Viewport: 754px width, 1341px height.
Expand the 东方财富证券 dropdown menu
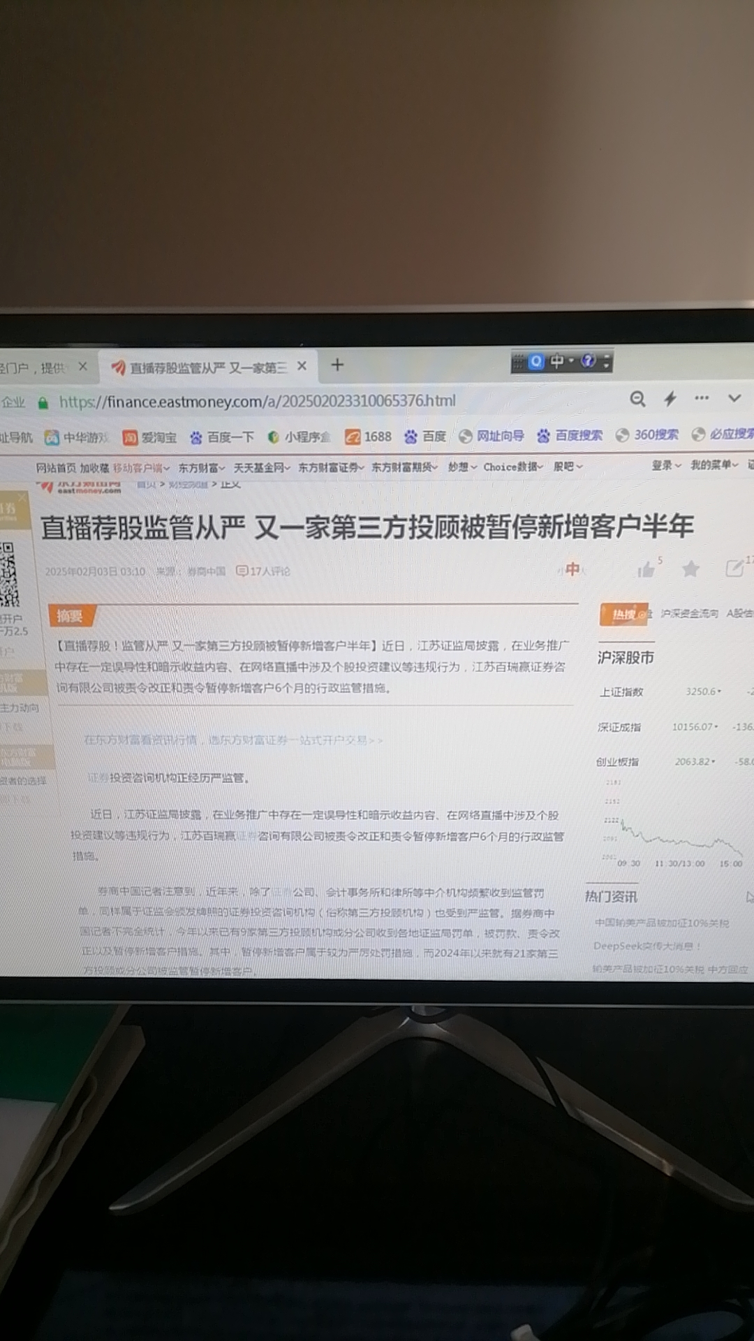(x=331, y=467)
